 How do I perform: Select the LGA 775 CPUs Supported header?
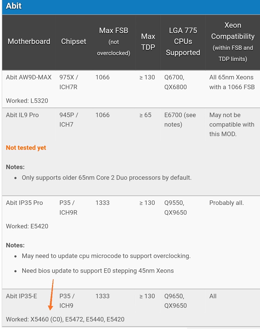[x=183, y=42]
